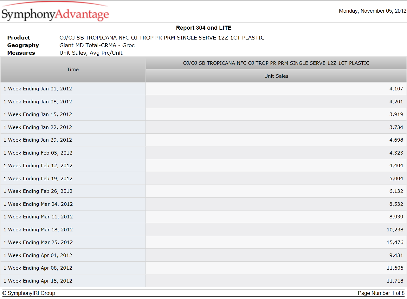Click the unit sales value 5,004

coord(396,178)
